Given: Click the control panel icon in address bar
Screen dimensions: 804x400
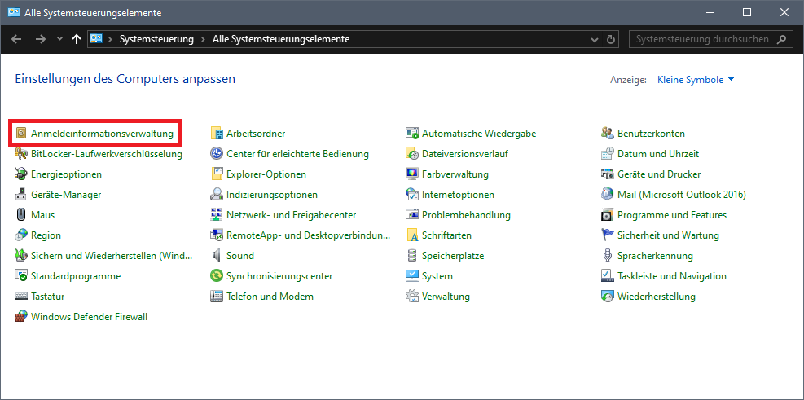Looking at the screenshot, I should pos(96,39).
